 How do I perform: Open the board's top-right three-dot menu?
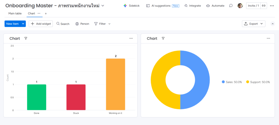(272, 6)
